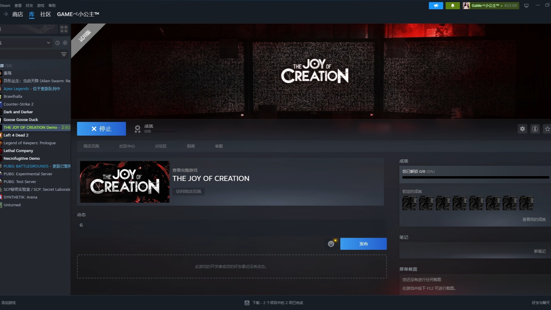551x310 pixels.
Task: Open the 查看 menu
Action: [18, 5]
